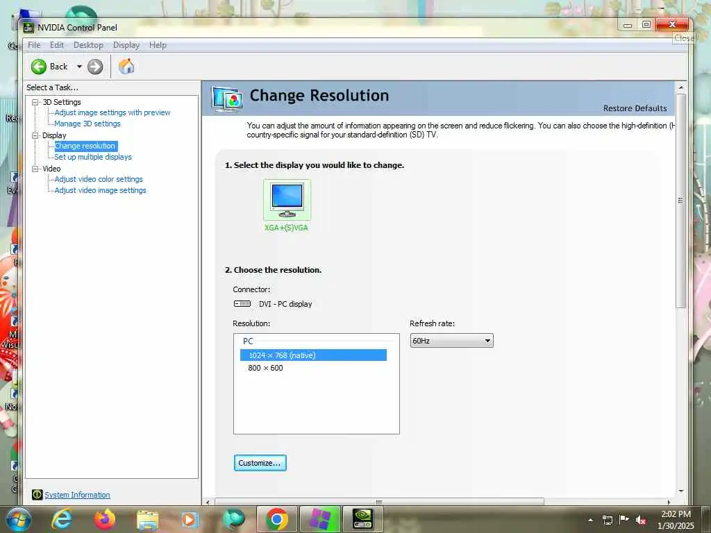Click the green Back arrow icon
Screen dimensions: 711x533
(39, 67)
